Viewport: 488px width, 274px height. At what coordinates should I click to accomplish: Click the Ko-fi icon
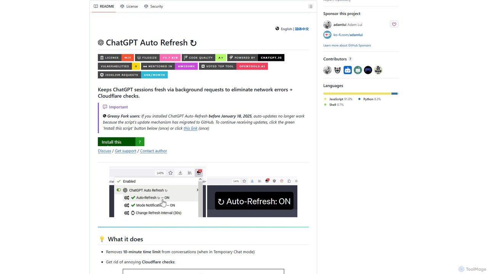pos(327,35)
